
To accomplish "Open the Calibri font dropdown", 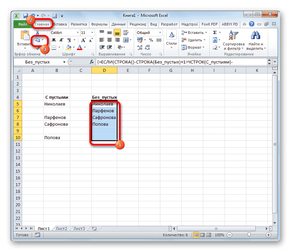I will [78, 32].
